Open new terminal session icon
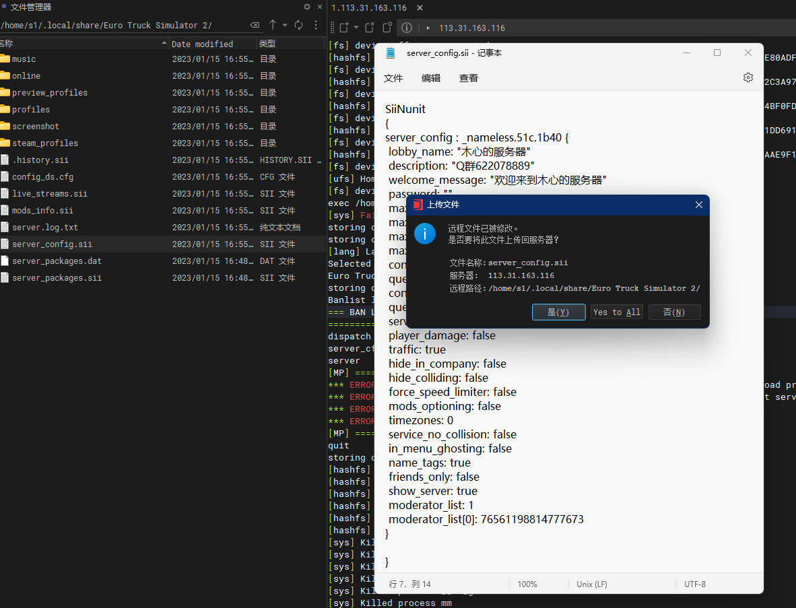The width and height of the screenshot is (796, 608). click(x=344, y=28)
